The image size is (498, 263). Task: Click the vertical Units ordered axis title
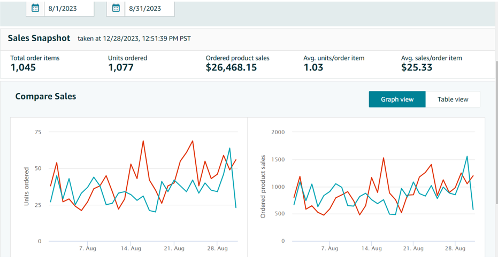tap(26, 187)
